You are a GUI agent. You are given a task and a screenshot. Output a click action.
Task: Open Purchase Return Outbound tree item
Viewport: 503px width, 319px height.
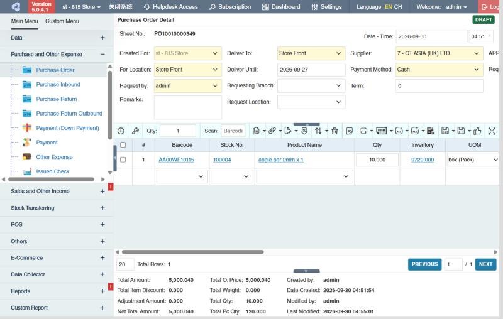(x=69, y=114)
